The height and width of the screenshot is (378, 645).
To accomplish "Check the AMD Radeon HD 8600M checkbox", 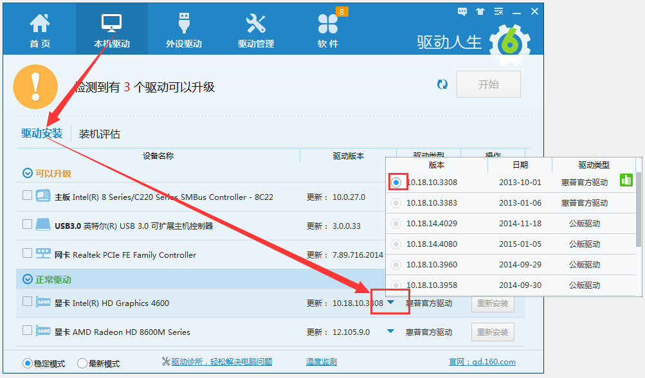I will (27, 330).
